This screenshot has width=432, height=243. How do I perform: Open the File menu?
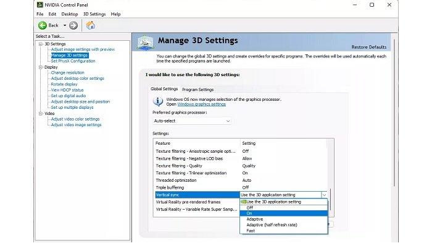[39, 14]
